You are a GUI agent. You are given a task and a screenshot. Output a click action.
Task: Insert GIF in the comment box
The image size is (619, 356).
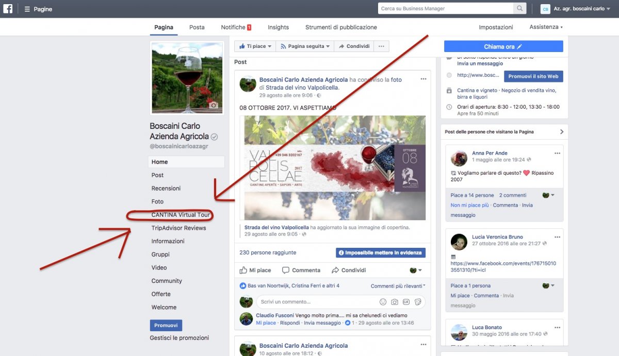(406, 302)
